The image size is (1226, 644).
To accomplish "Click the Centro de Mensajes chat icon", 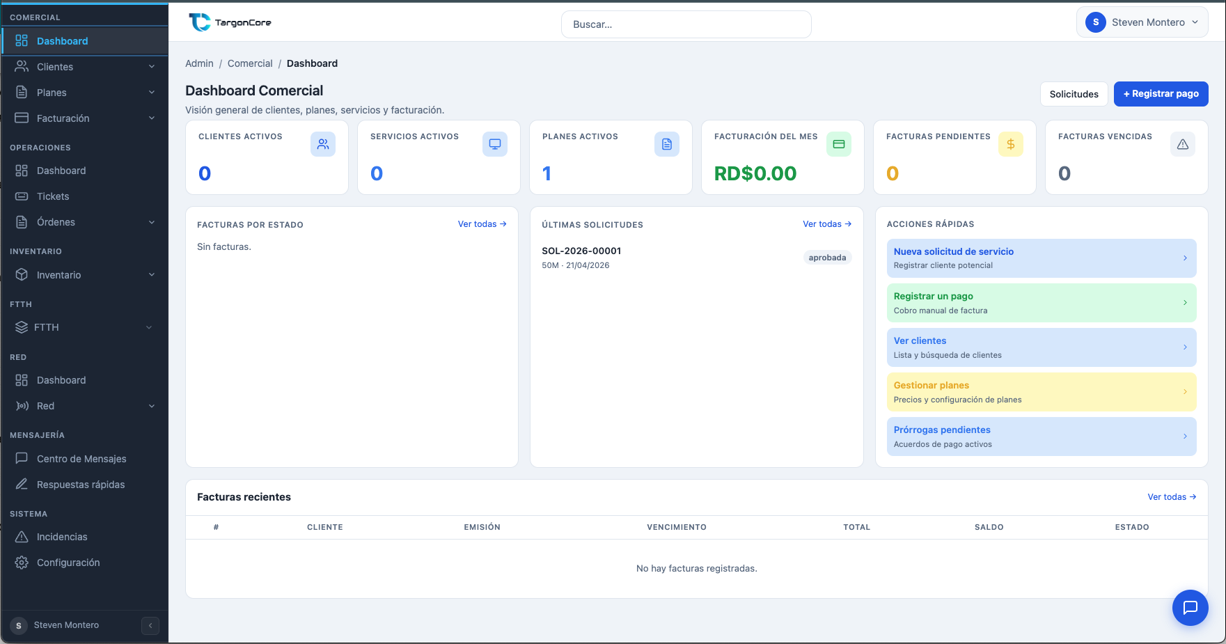I will tap(22, 458).
